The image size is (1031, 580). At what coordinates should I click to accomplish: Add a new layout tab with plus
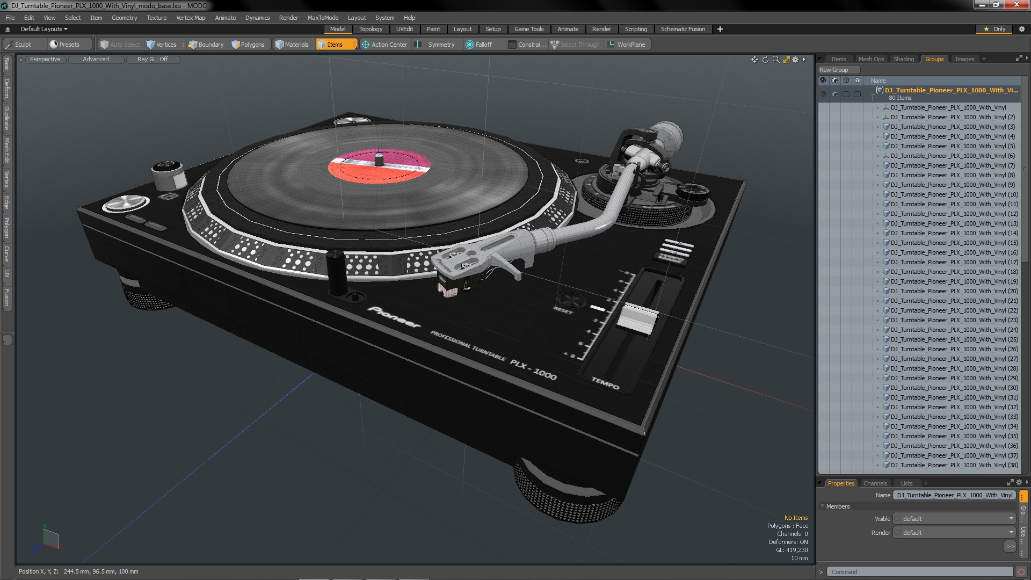(720, 29)
